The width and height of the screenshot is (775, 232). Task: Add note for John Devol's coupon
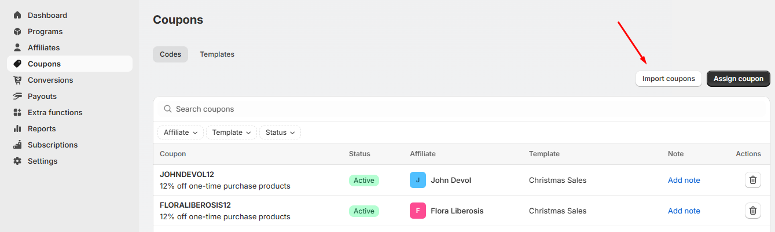tap(684, 180)
